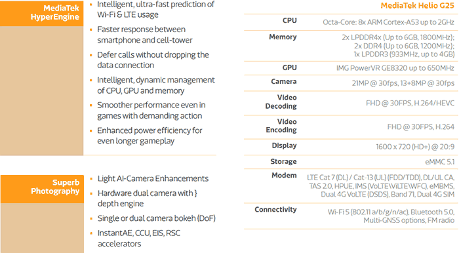Viewport: 459px width, 253px height.
Task: Click the Superb Photography orange header
Action: 42,189
